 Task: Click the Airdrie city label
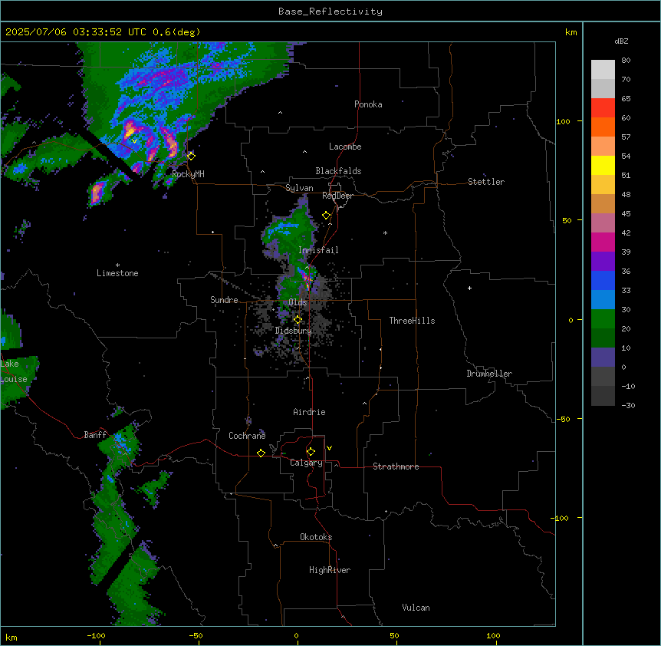[309, 412]
